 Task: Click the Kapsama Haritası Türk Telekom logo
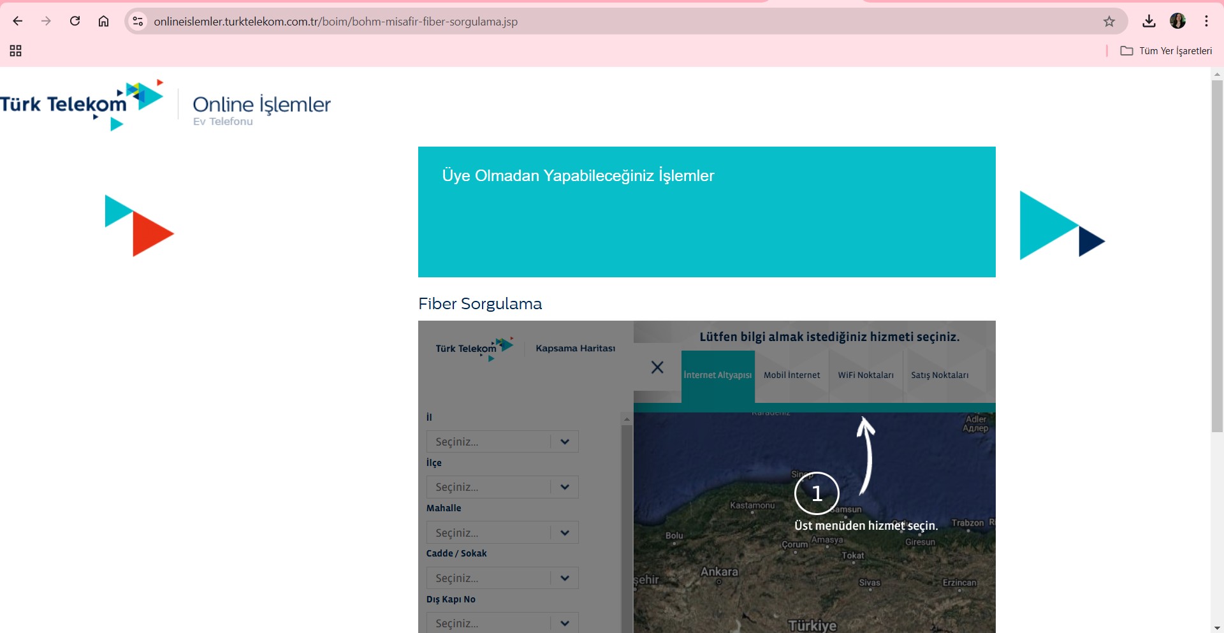[x=474, y=349]
